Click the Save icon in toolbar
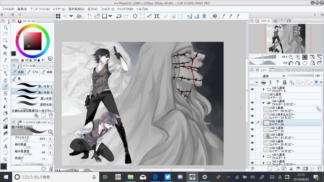The width and height of the screenshot is (324, 182). [104, 16]
